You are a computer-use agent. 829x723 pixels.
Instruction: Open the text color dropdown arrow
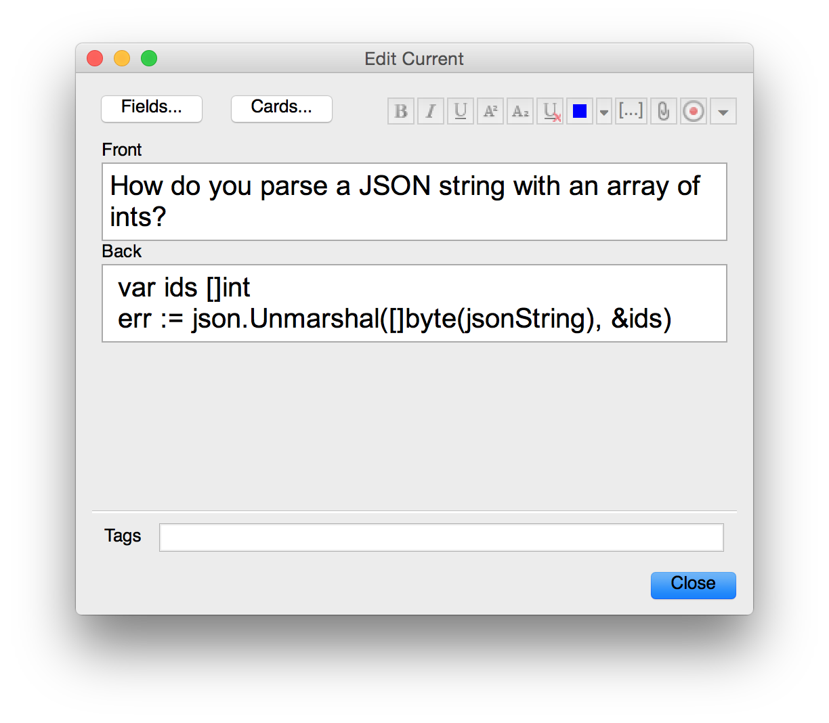(x=603, y=111)
